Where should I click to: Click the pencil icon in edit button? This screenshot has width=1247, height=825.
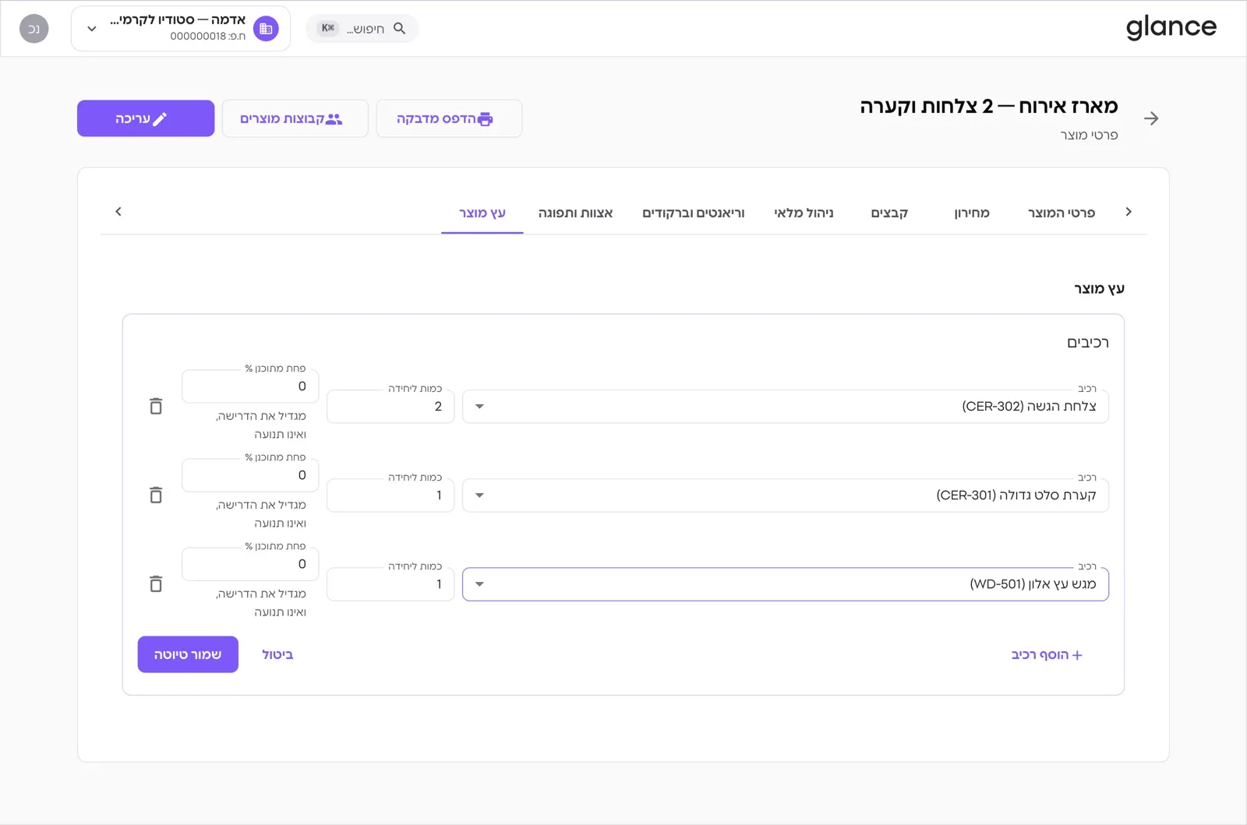[160, 119]
